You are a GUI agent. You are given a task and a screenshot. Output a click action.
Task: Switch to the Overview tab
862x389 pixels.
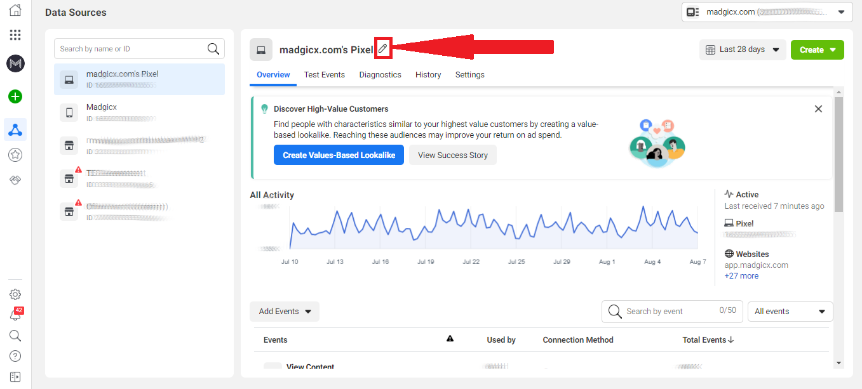273,75
